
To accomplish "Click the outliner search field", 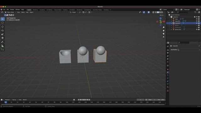I will [182, 12].
